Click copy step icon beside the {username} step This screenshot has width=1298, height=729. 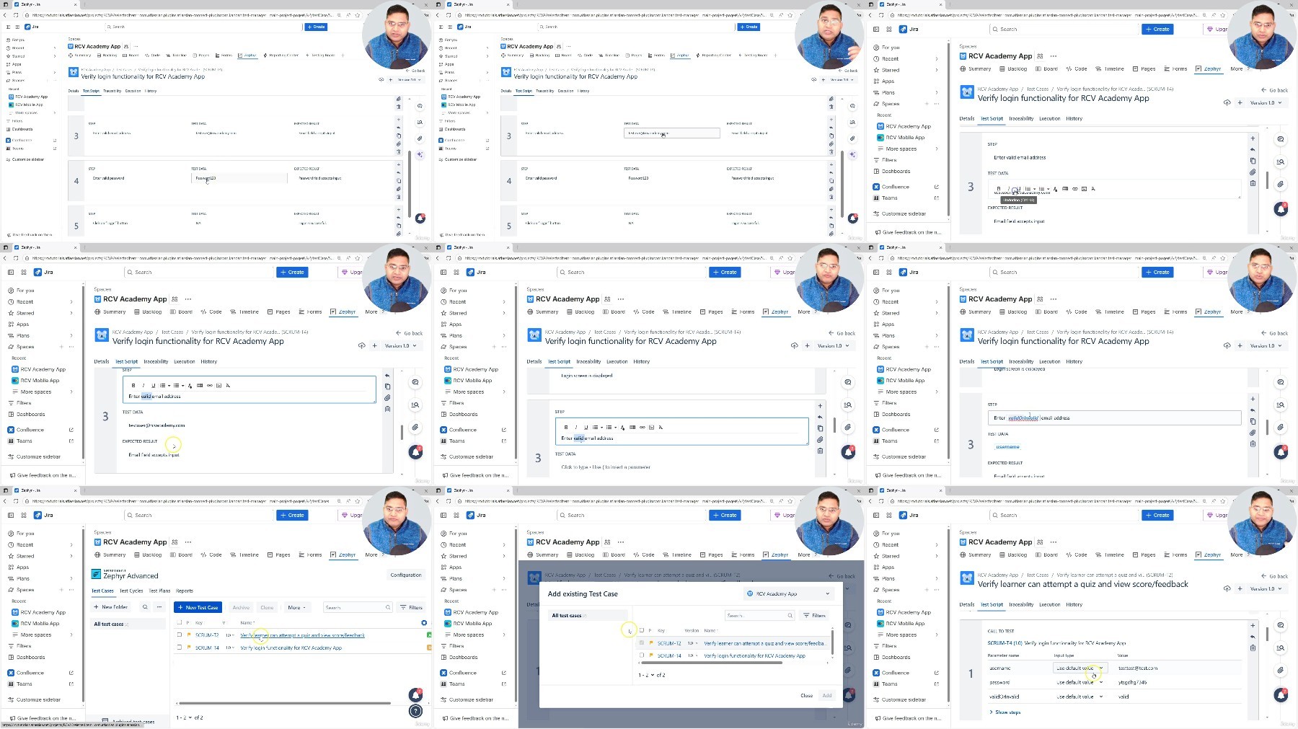(1253, 421)
